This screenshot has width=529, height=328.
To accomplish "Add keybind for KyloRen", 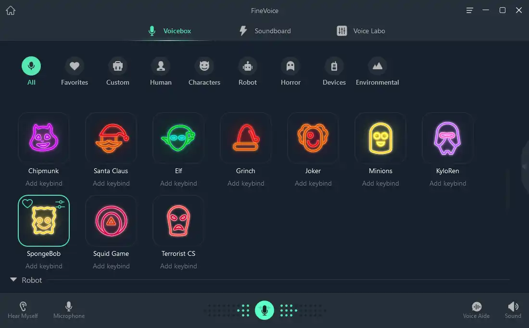I will 448,183.
